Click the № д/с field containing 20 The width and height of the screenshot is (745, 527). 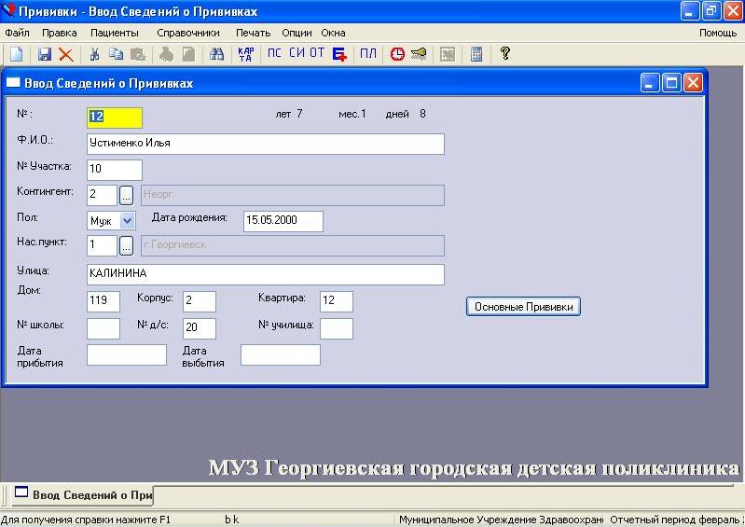[x=200, y=329]
